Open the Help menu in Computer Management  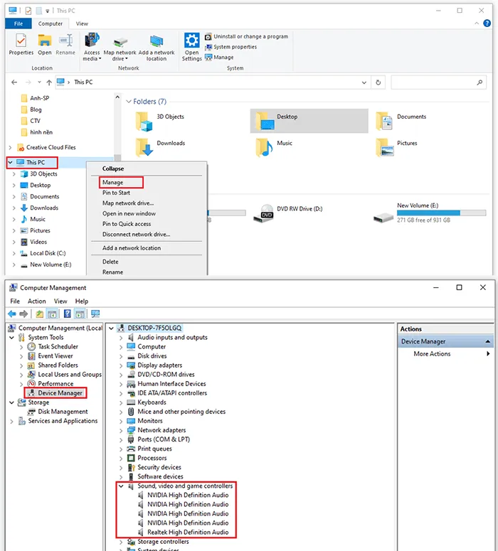tap(82, 301)
